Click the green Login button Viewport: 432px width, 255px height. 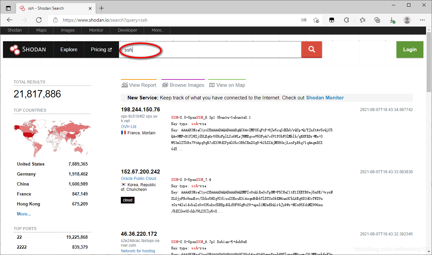tap(410, 50)
